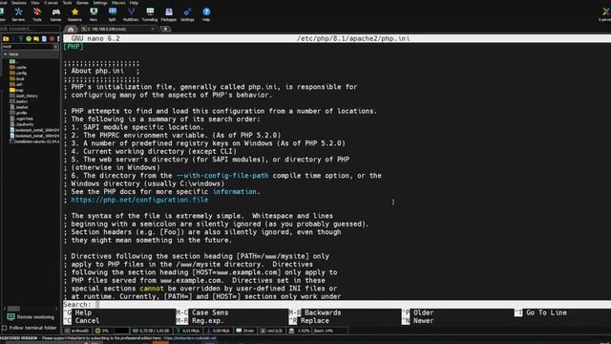The width and height of the screenshot is (611, 344).
Task: Select the .local folder
Action: coord(17,78)
